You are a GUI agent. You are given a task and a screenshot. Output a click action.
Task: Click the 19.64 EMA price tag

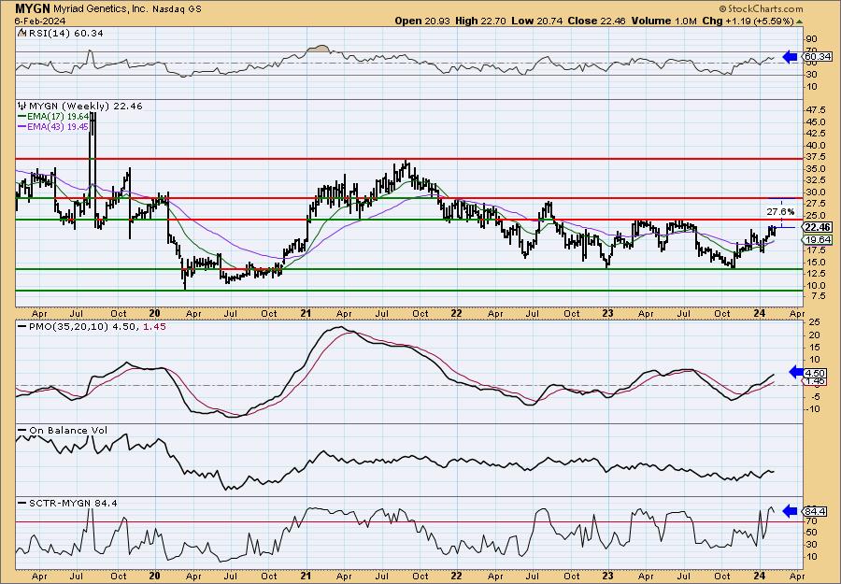point(818,240)
